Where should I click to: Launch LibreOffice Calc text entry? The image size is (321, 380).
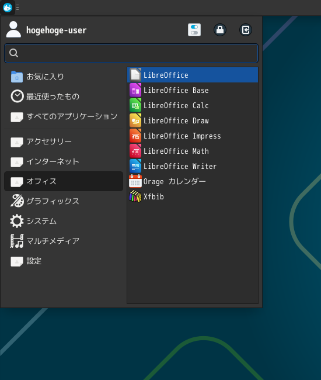(176, 105)
